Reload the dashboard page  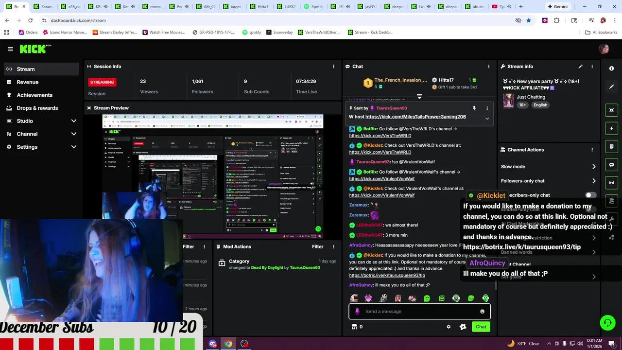[30, 20]
